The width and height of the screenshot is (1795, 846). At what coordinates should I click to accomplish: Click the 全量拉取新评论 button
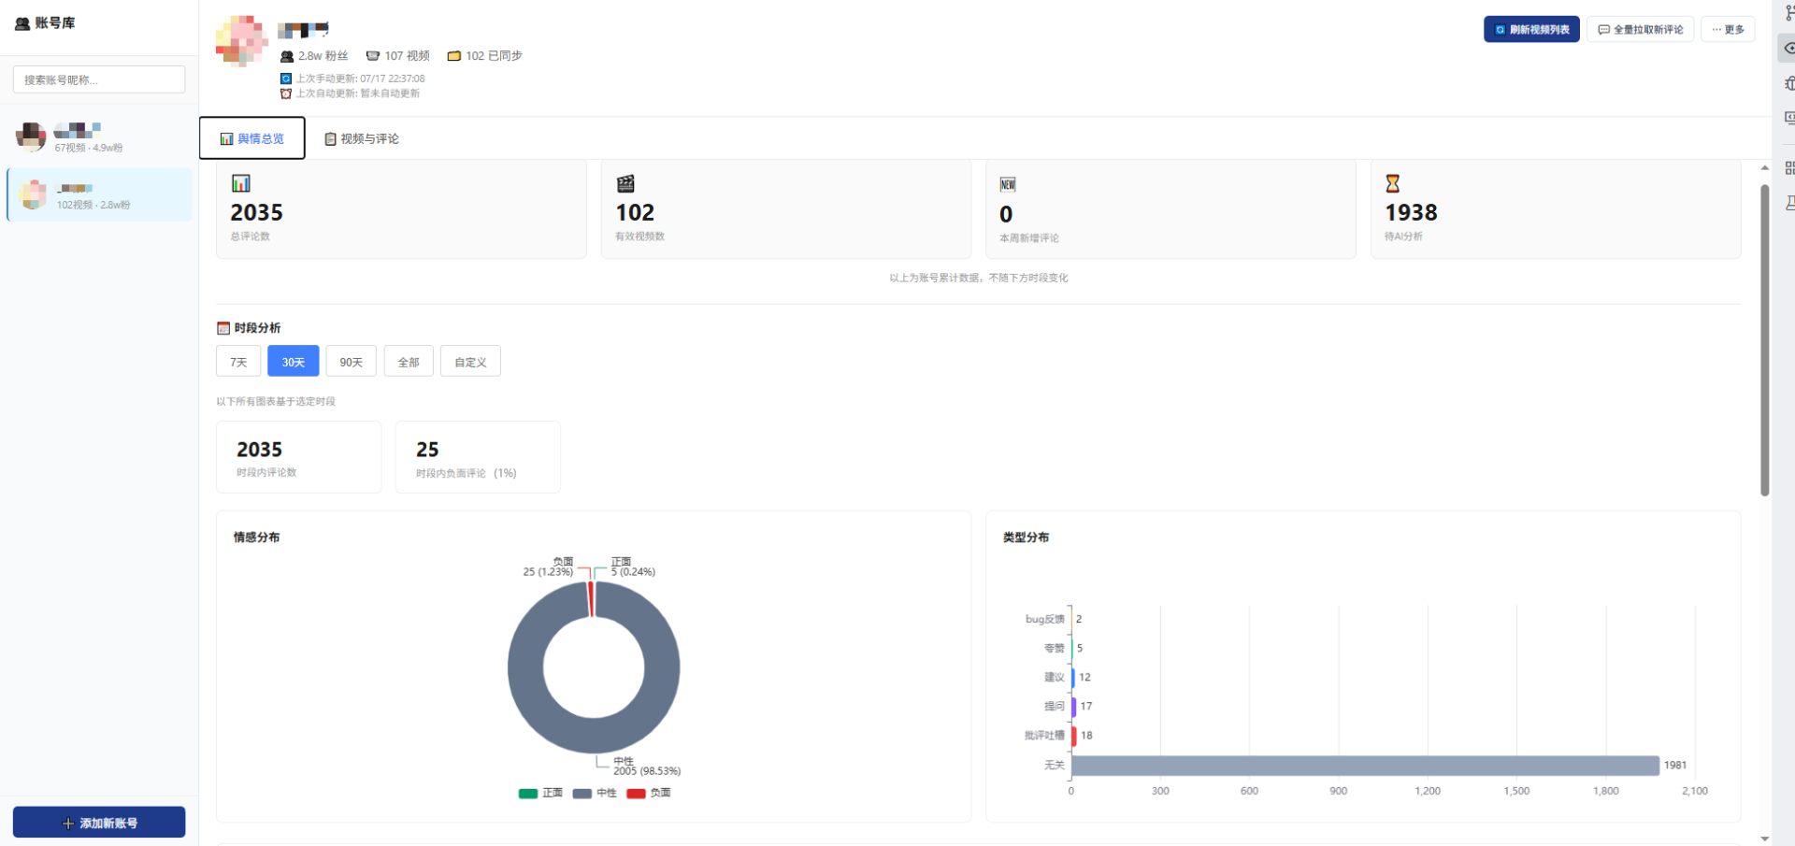pyautogui.click(x=1640, y=29)
